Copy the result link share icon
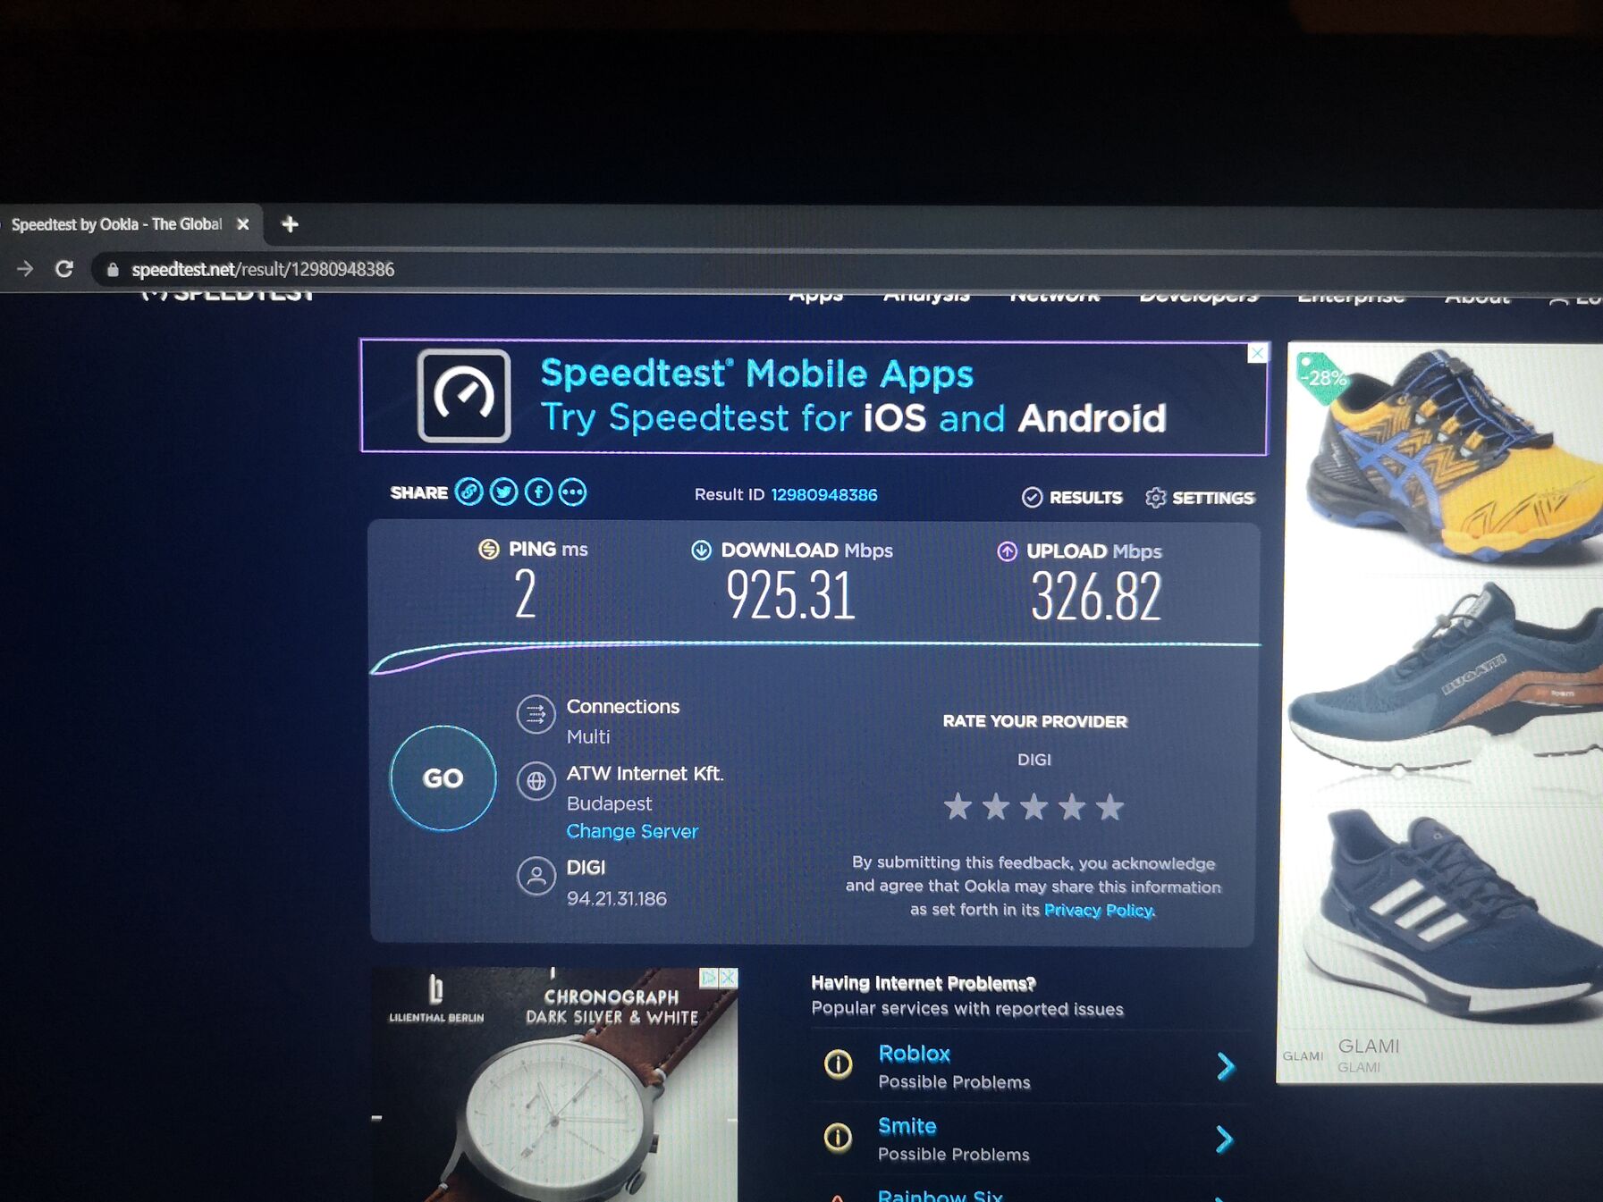The image size is (1603, 1202). click(x=468, y=492)
